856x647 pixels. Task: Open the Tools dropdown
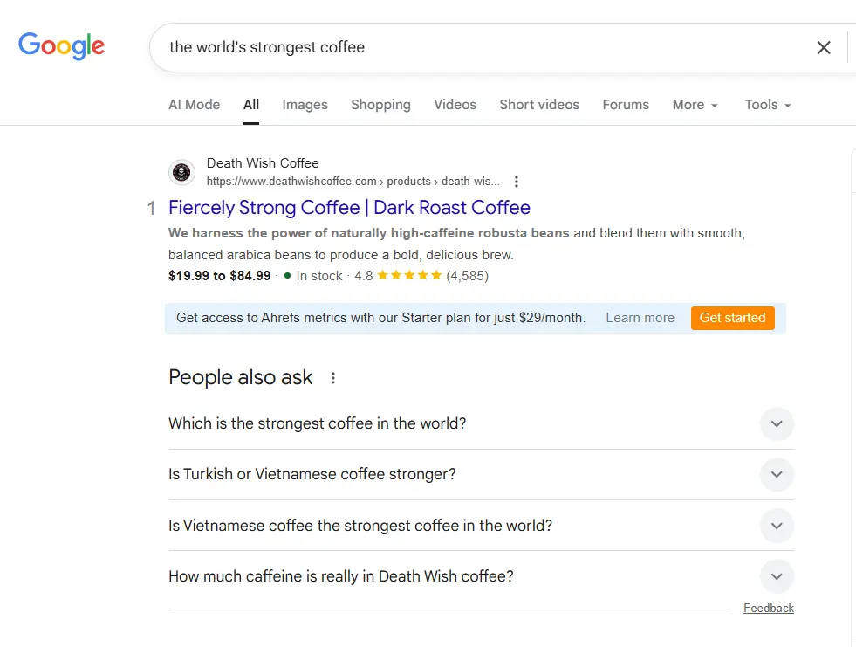[x=766, y=104]
